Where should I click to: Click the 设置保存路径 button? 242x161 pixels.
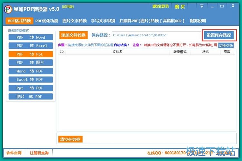(219, 35)
